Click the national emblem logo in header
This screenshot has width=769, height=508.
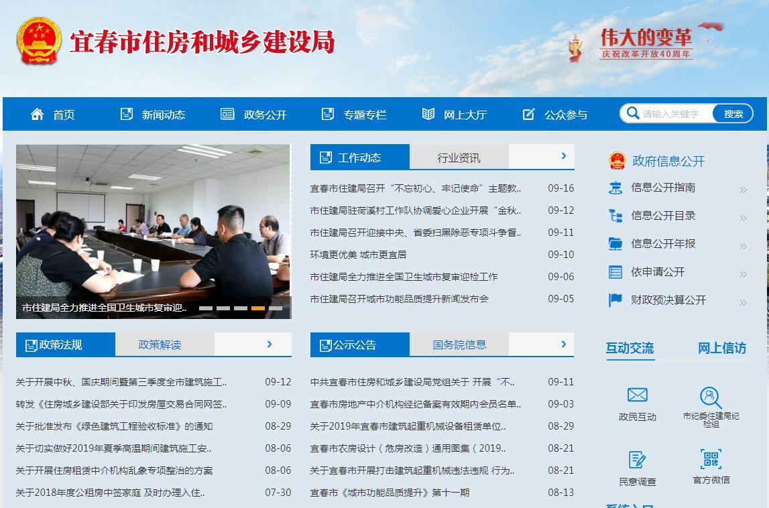(x=39, y=41)
